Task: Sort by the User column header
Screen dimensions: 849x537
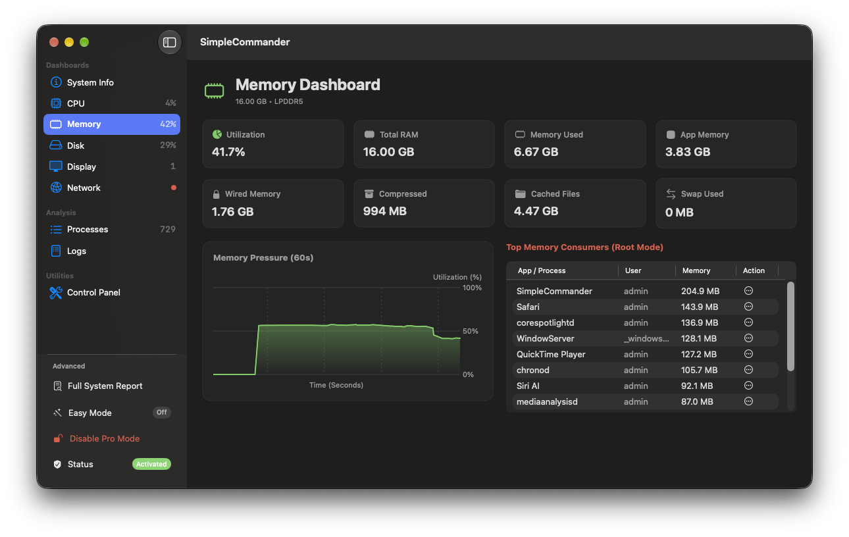Action: pyautogui.click(x=633, y=270)
